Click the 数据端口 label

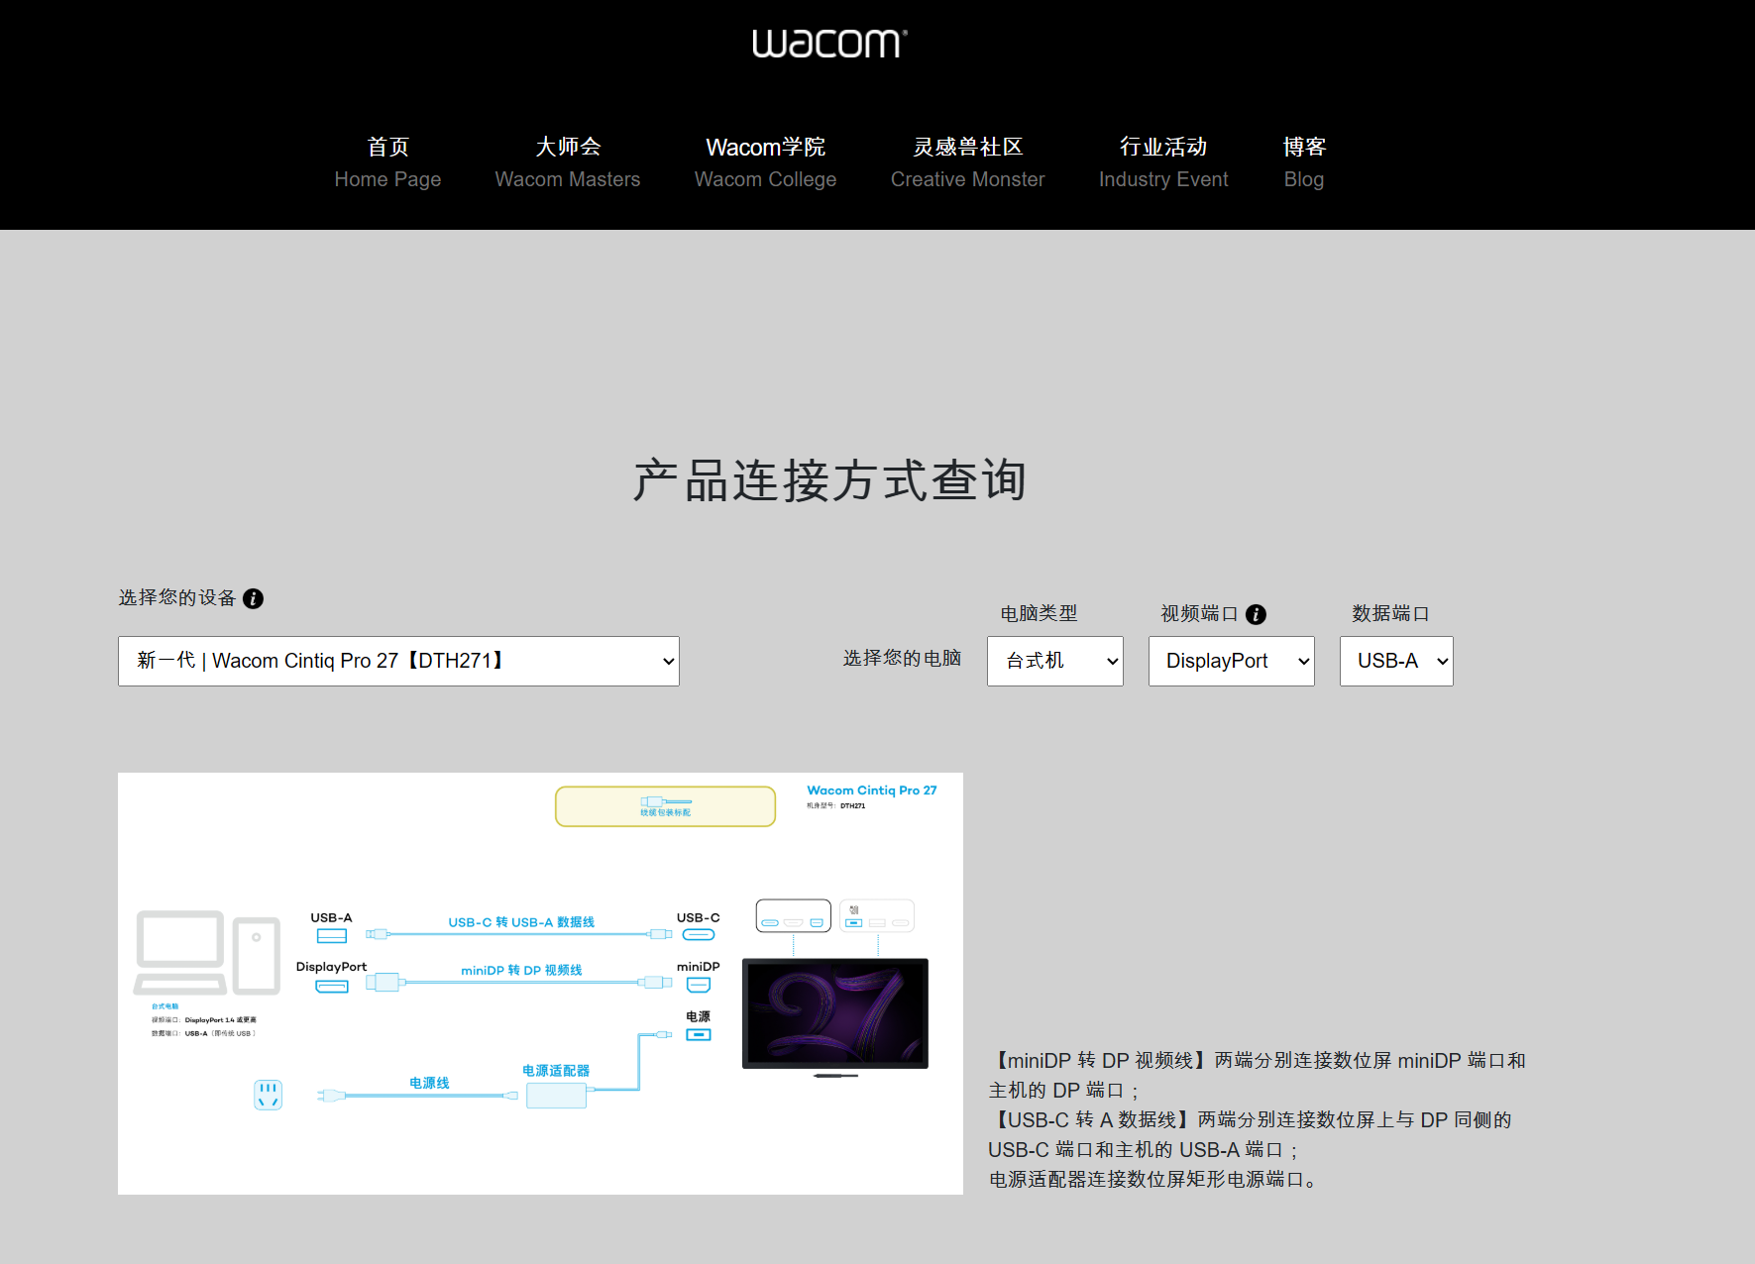(x=1390, y=613)
